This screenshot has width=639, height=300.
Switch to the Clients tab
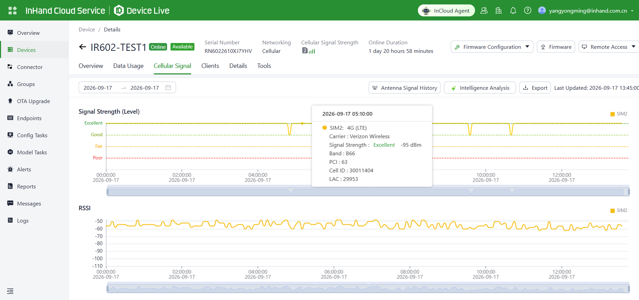[210, 66]
